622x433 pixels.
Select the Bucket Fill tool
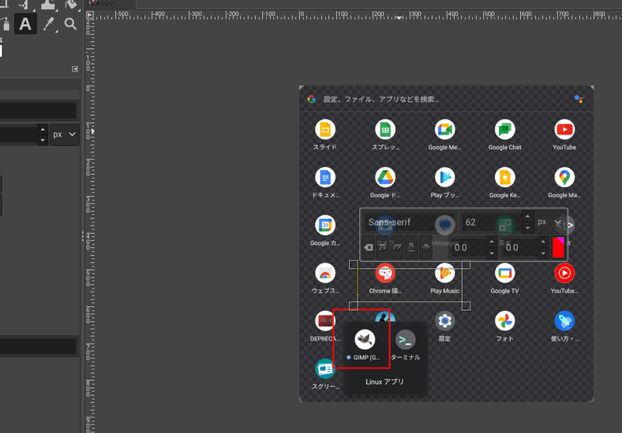[72, 4]
